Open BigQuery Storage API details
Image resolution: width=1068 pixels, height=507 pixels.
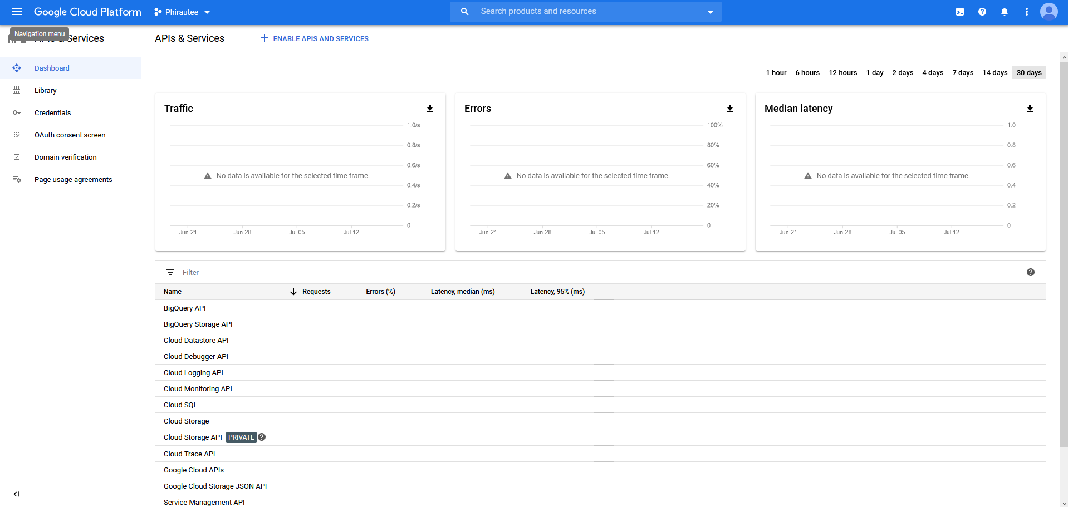198,324
